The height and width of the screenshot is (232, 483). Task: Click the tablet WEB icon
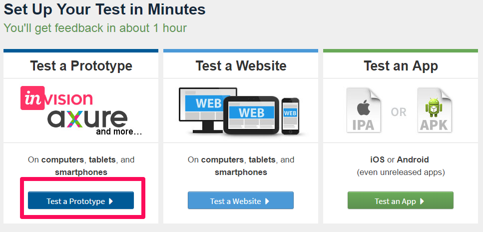coord(251,115)
